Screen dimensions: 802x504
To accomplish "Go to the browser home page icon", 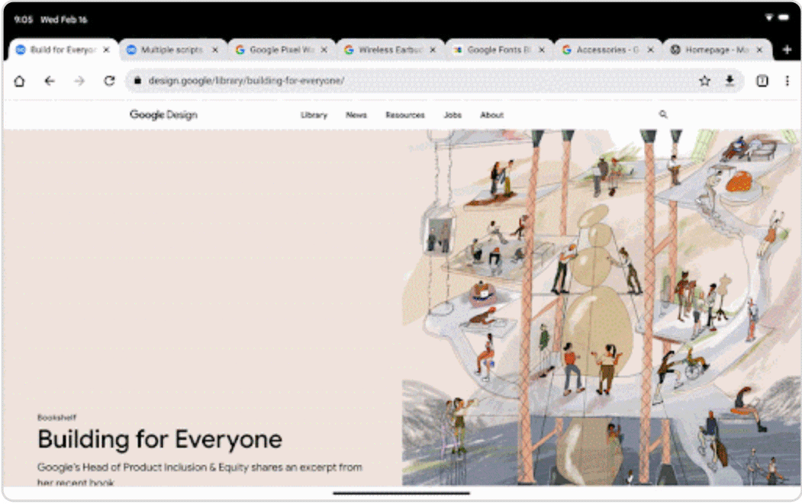I will click(x=19, y=81).
